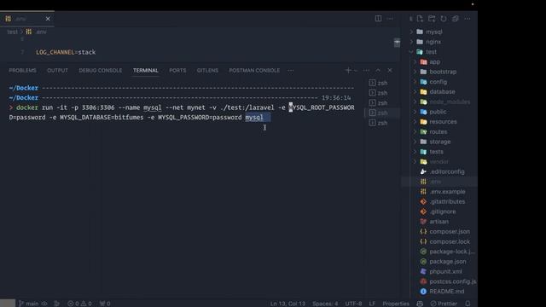Switch to the GITLENS tab
This screenshot has height=307, width=546.
pyautogui.click(x=207, y=70)
